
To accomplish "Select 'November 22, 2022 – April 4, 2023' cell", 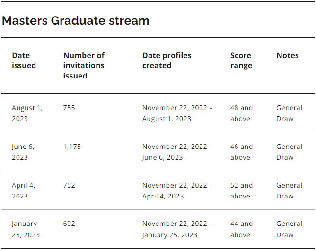I will [x=177, y=190].
